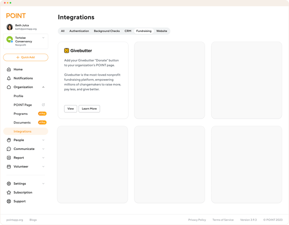The image size is (289, 225).
Task: Open the Privacy Policy link
Action: tap(197, 220)
